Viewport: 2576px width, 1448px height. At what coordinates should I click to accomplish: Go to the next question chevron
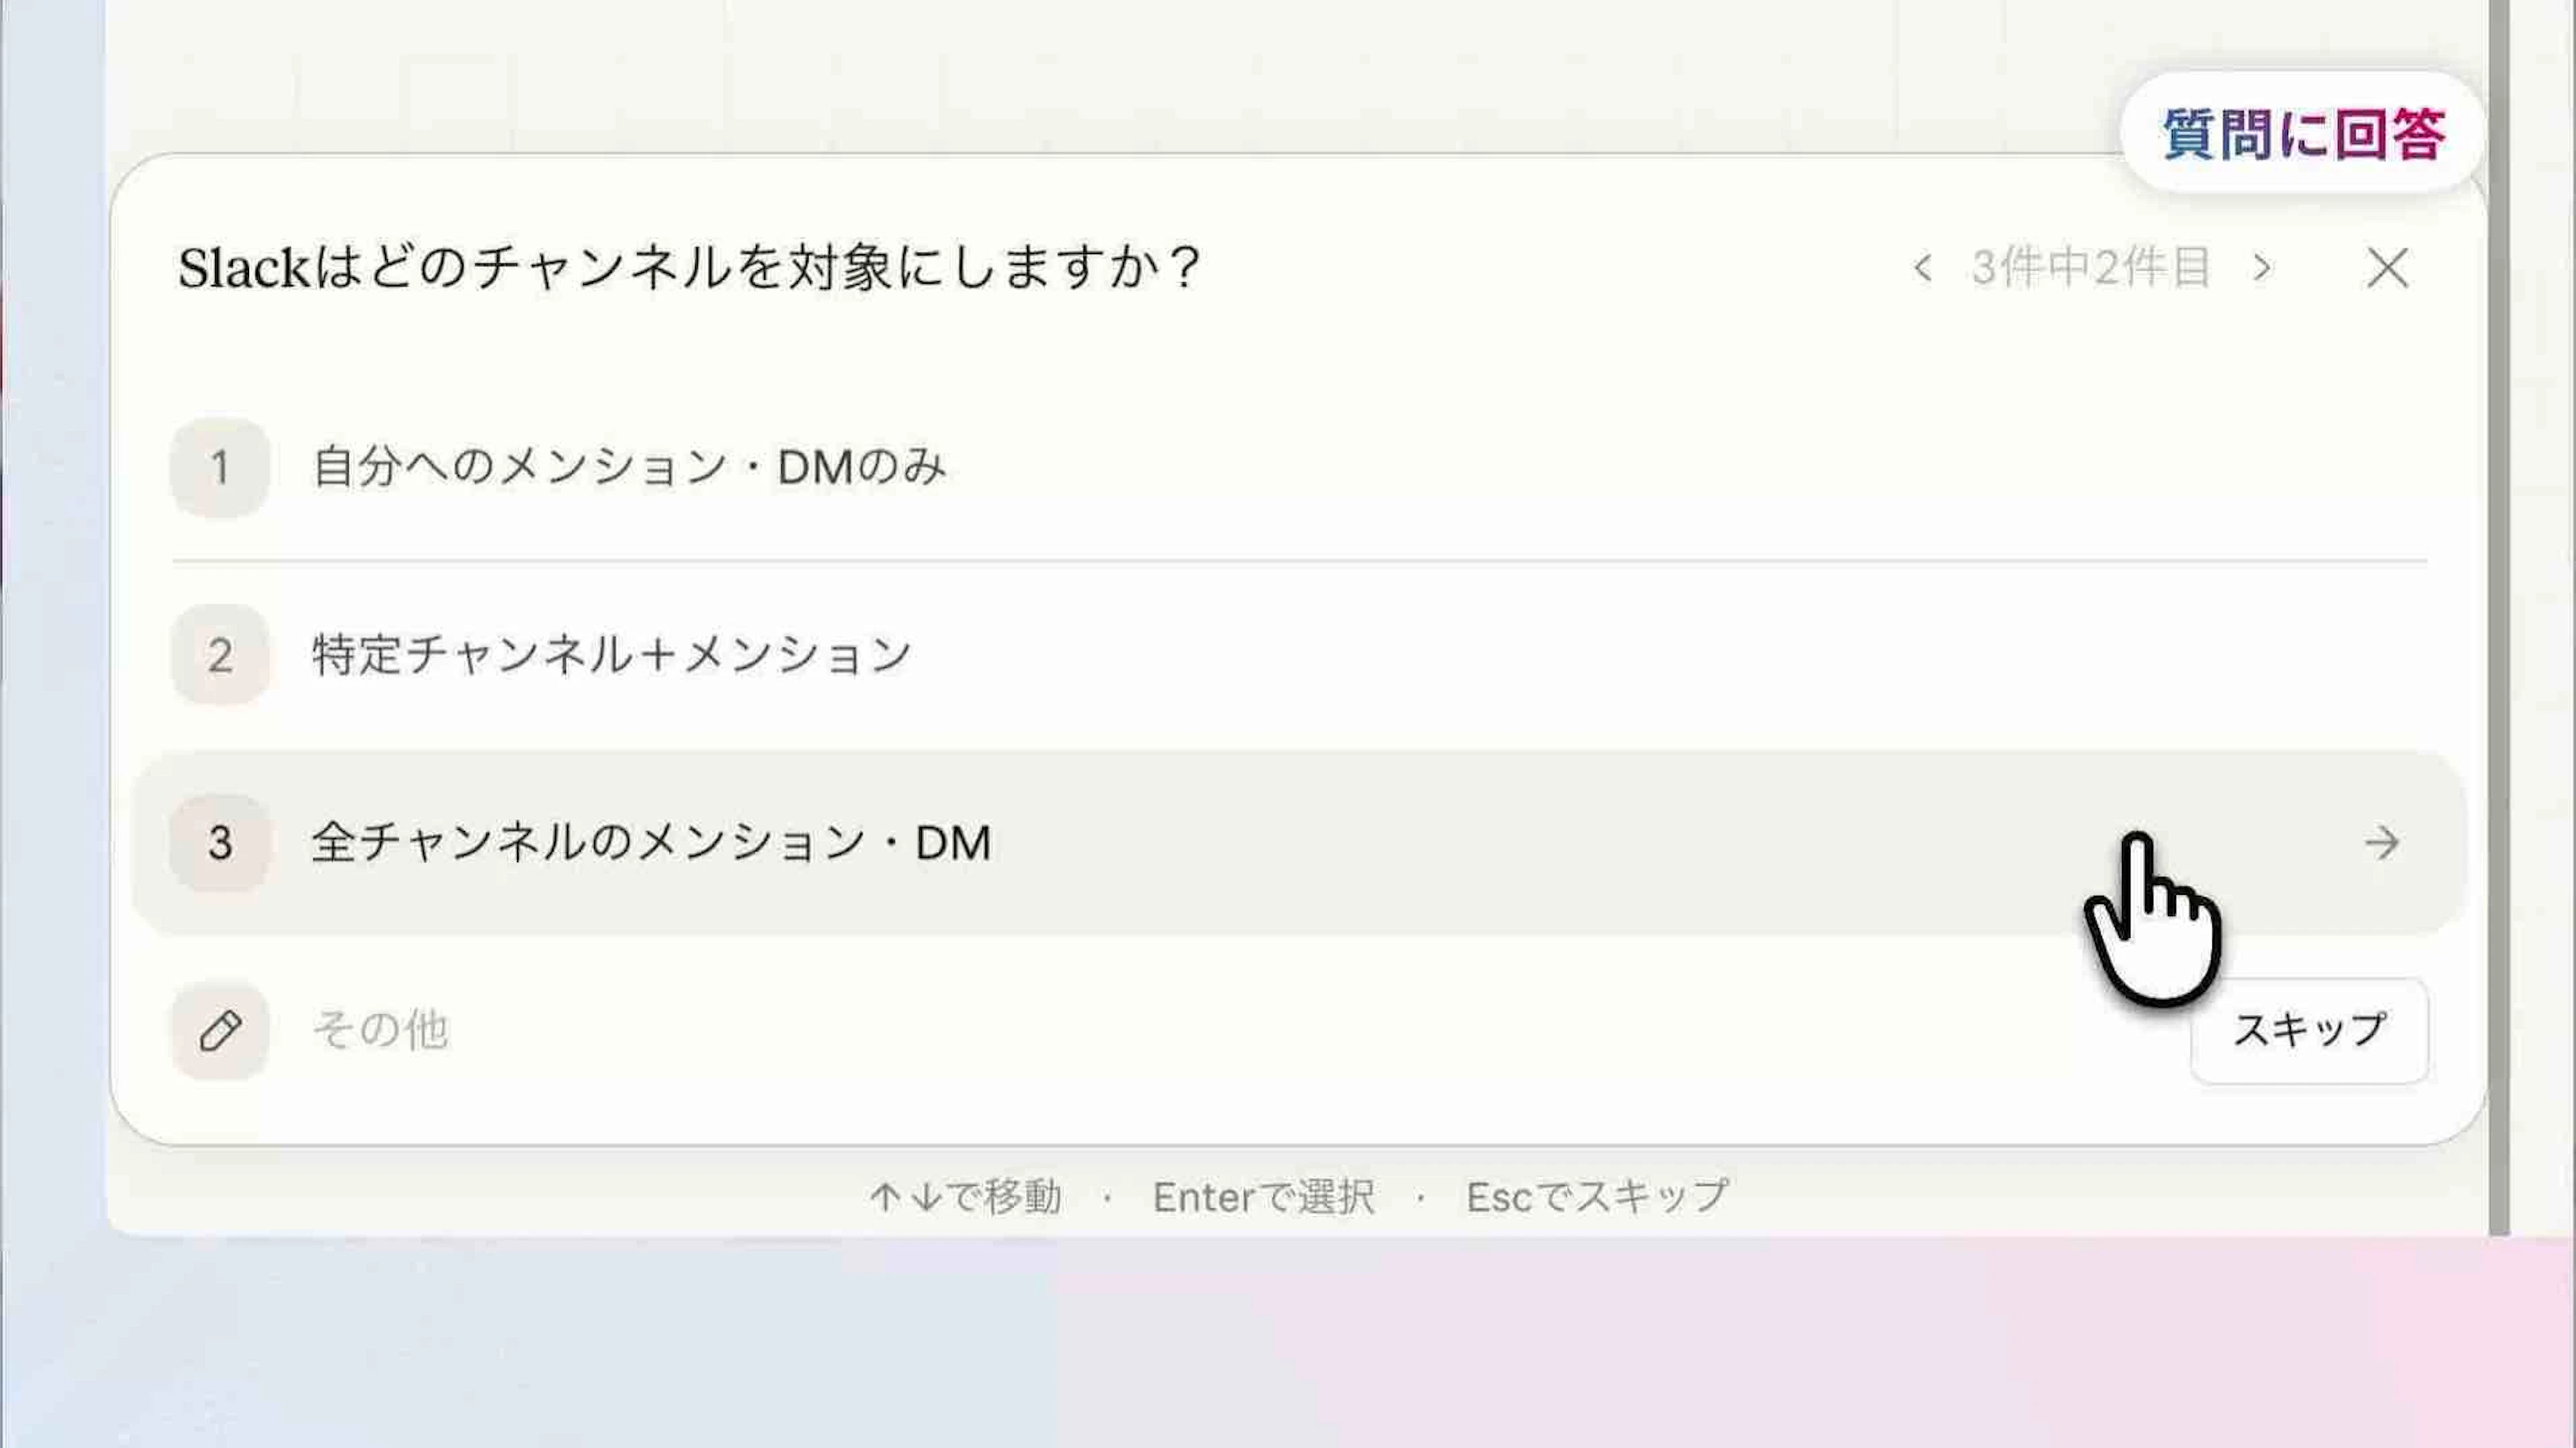pyautogui.click(x=2262, y=268)
